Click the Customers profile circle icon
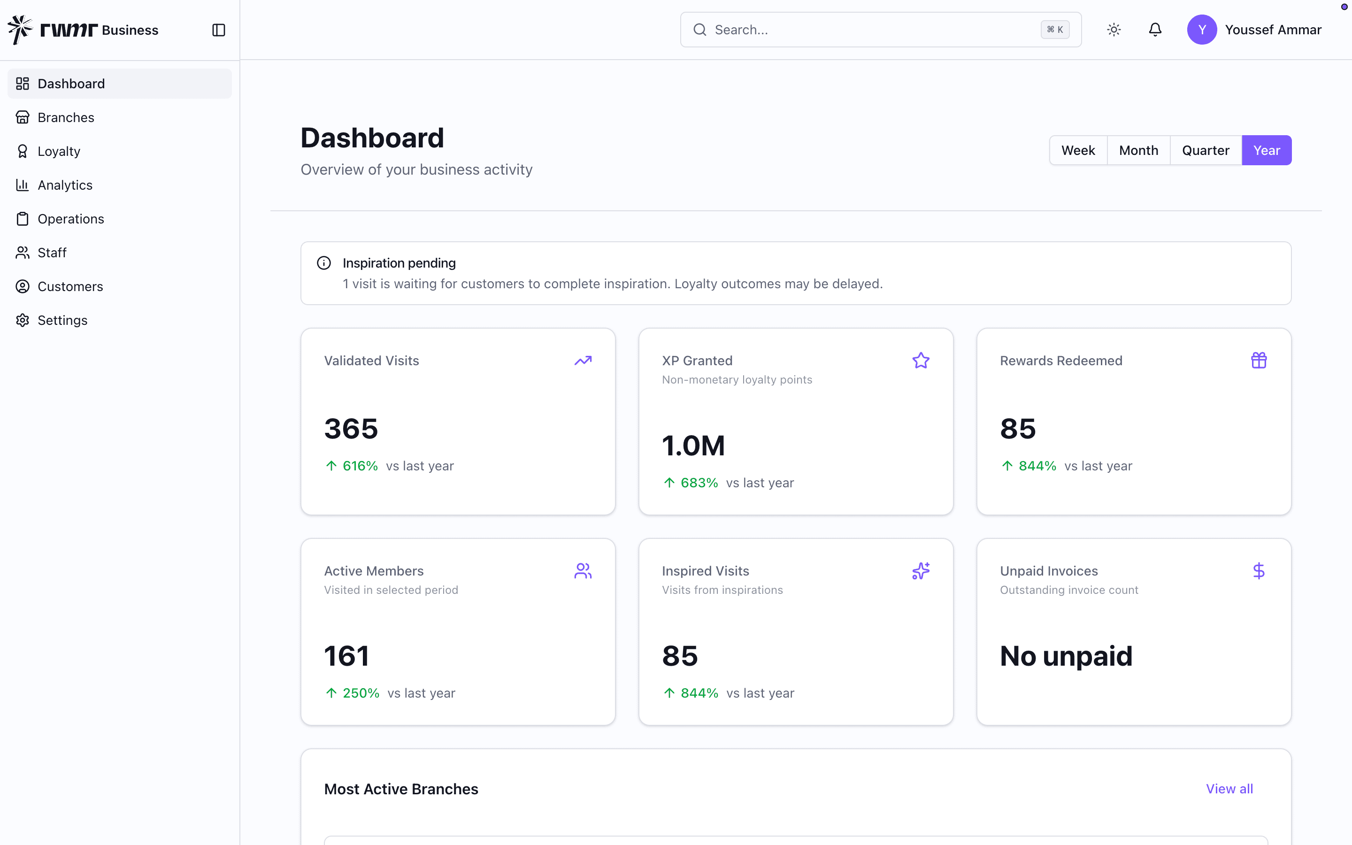Viewport: 1352px width, 845px height. click(23, 287)
